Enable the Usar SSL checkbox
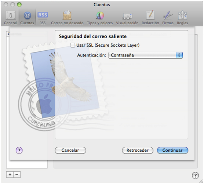This screenshot has height=184, width=204. tap(73, 45)
